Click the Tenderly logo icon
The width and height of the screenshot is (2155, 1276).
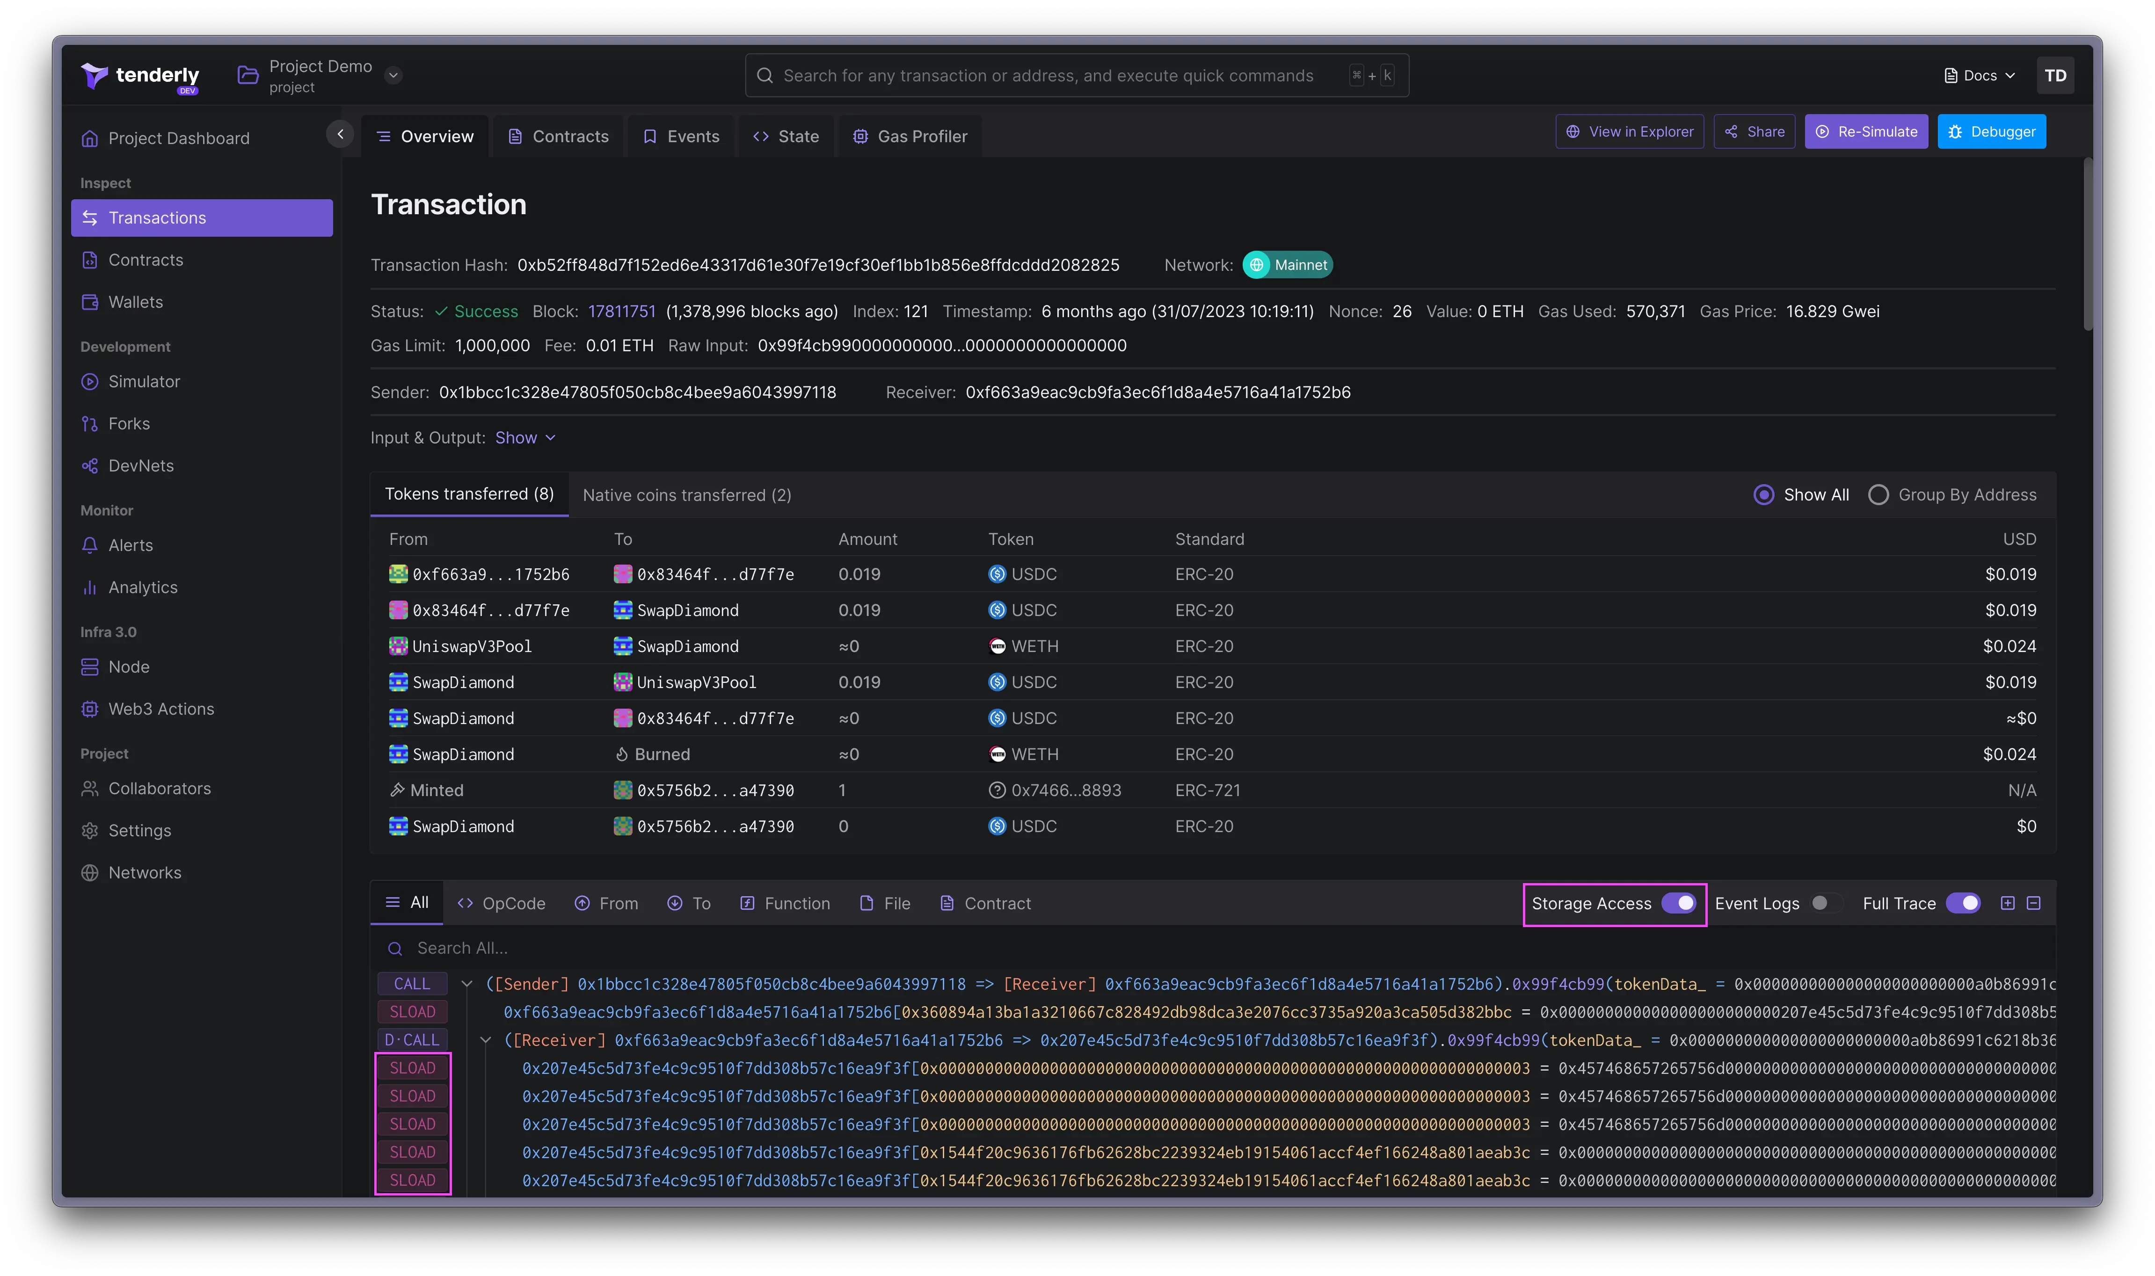pos(94,76)
